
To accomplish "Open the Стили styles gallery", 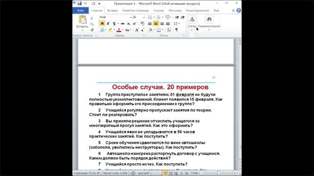I will pos(192,23).
